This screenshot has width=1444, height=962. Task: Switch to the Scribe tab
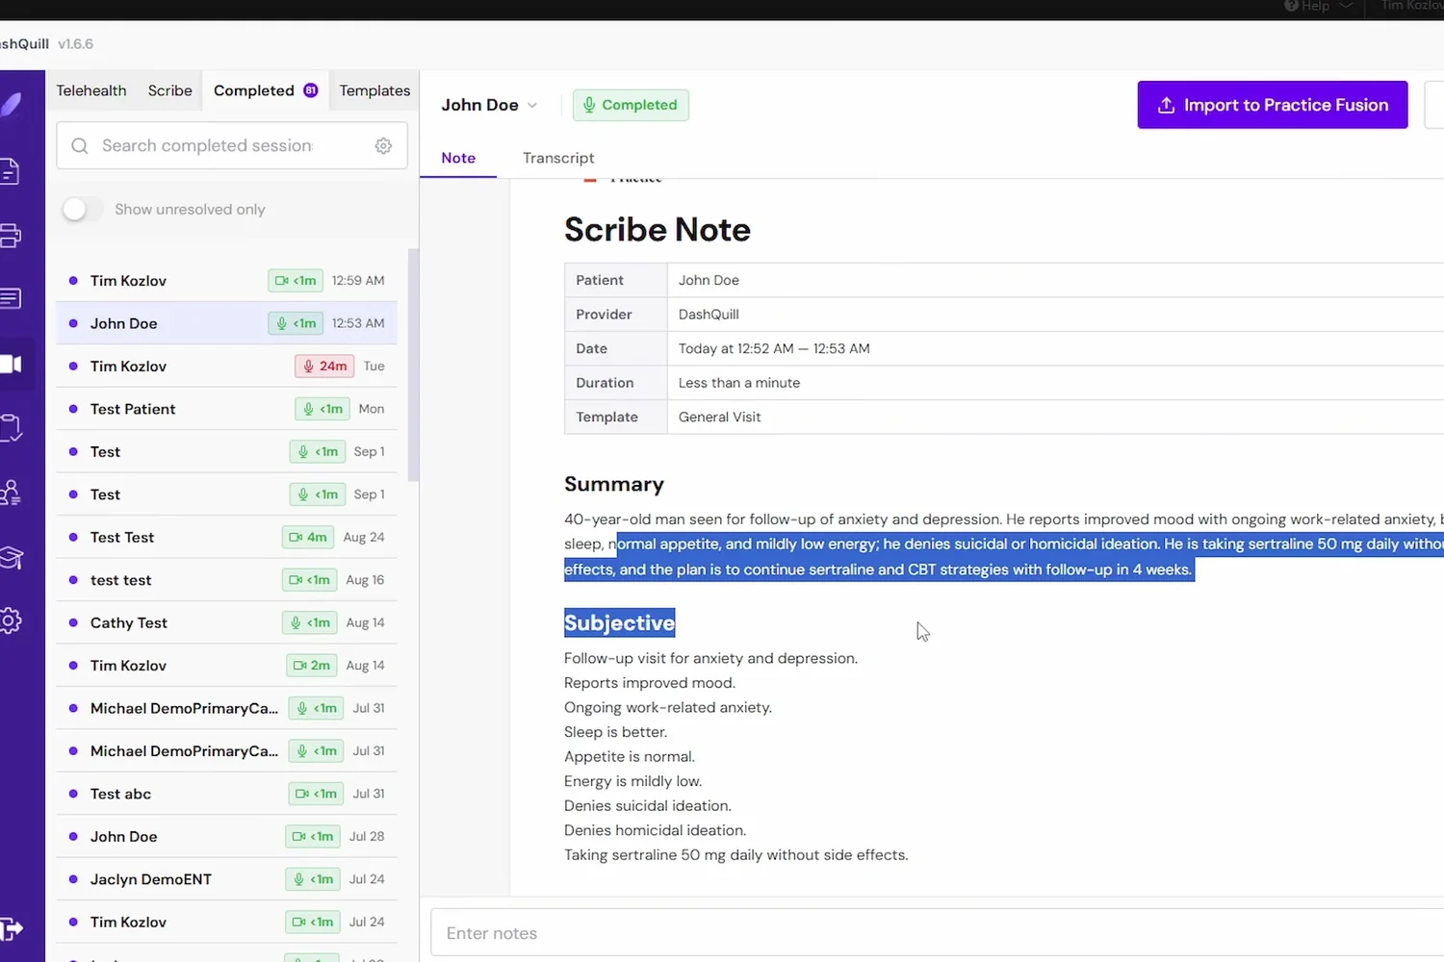[170, 90]
